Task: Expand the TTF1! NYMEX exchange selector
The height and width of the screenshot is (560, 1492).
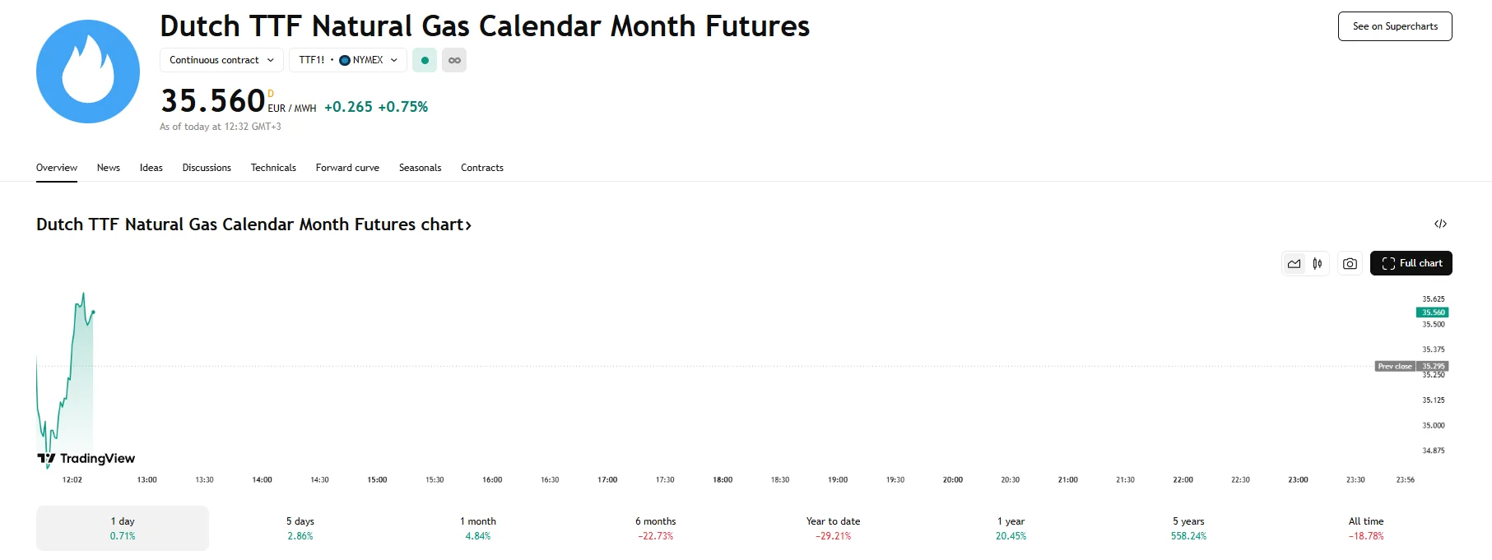Action: 348,60
